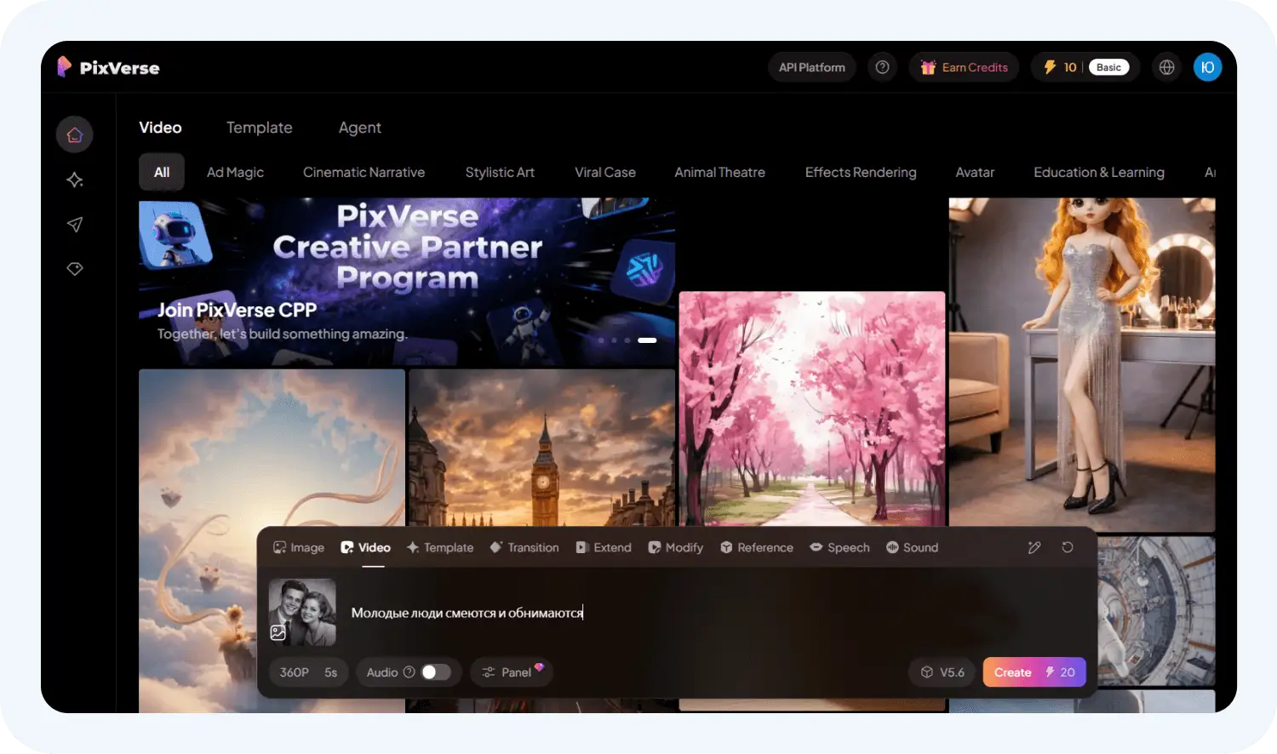Click the diamond tag sidebar icon

click(x=75, y=269)
